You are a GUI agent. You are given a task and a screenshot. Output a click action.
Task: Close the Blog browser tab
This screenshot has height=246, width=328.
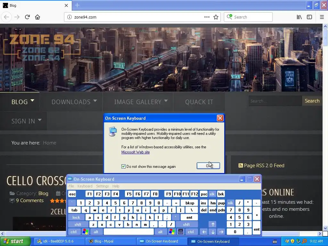point(66,5)
